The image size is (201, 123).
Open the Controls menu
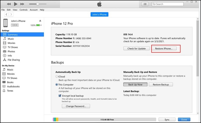[23, 10]
